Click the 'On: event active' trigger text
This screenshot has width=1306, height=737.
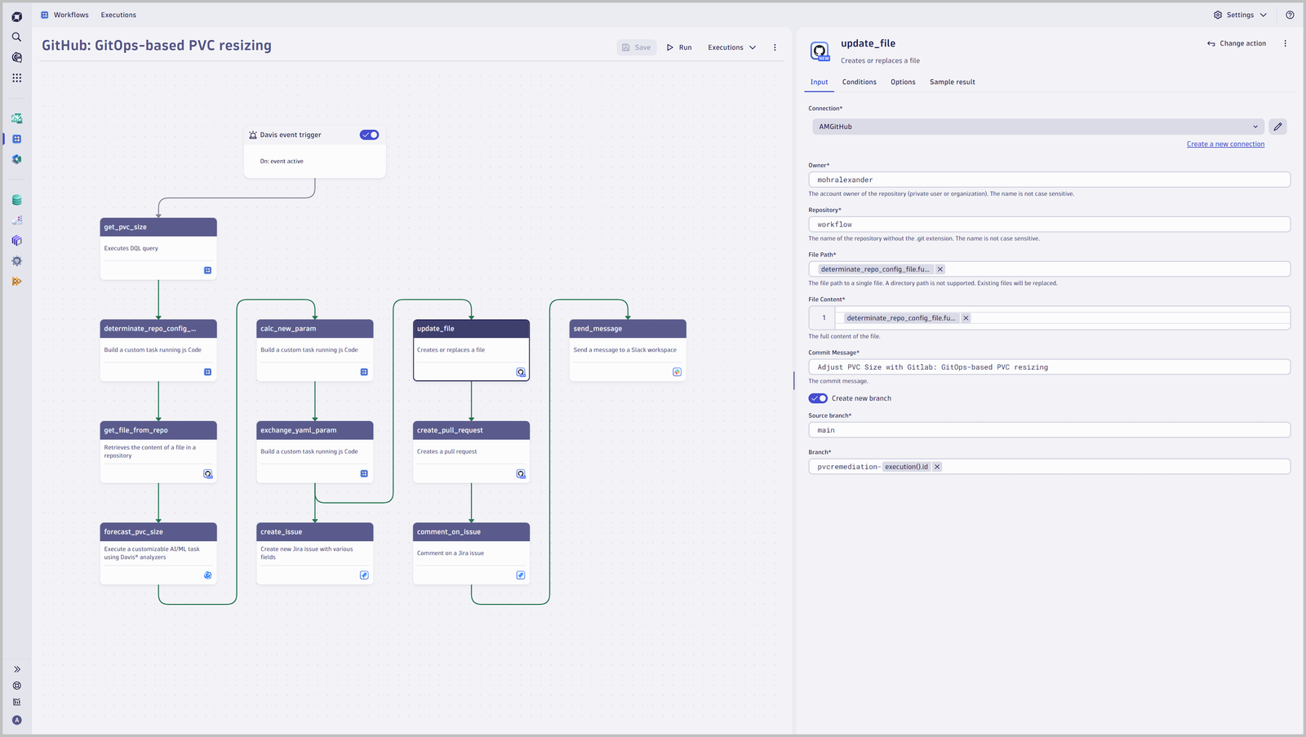coord(282,162)
